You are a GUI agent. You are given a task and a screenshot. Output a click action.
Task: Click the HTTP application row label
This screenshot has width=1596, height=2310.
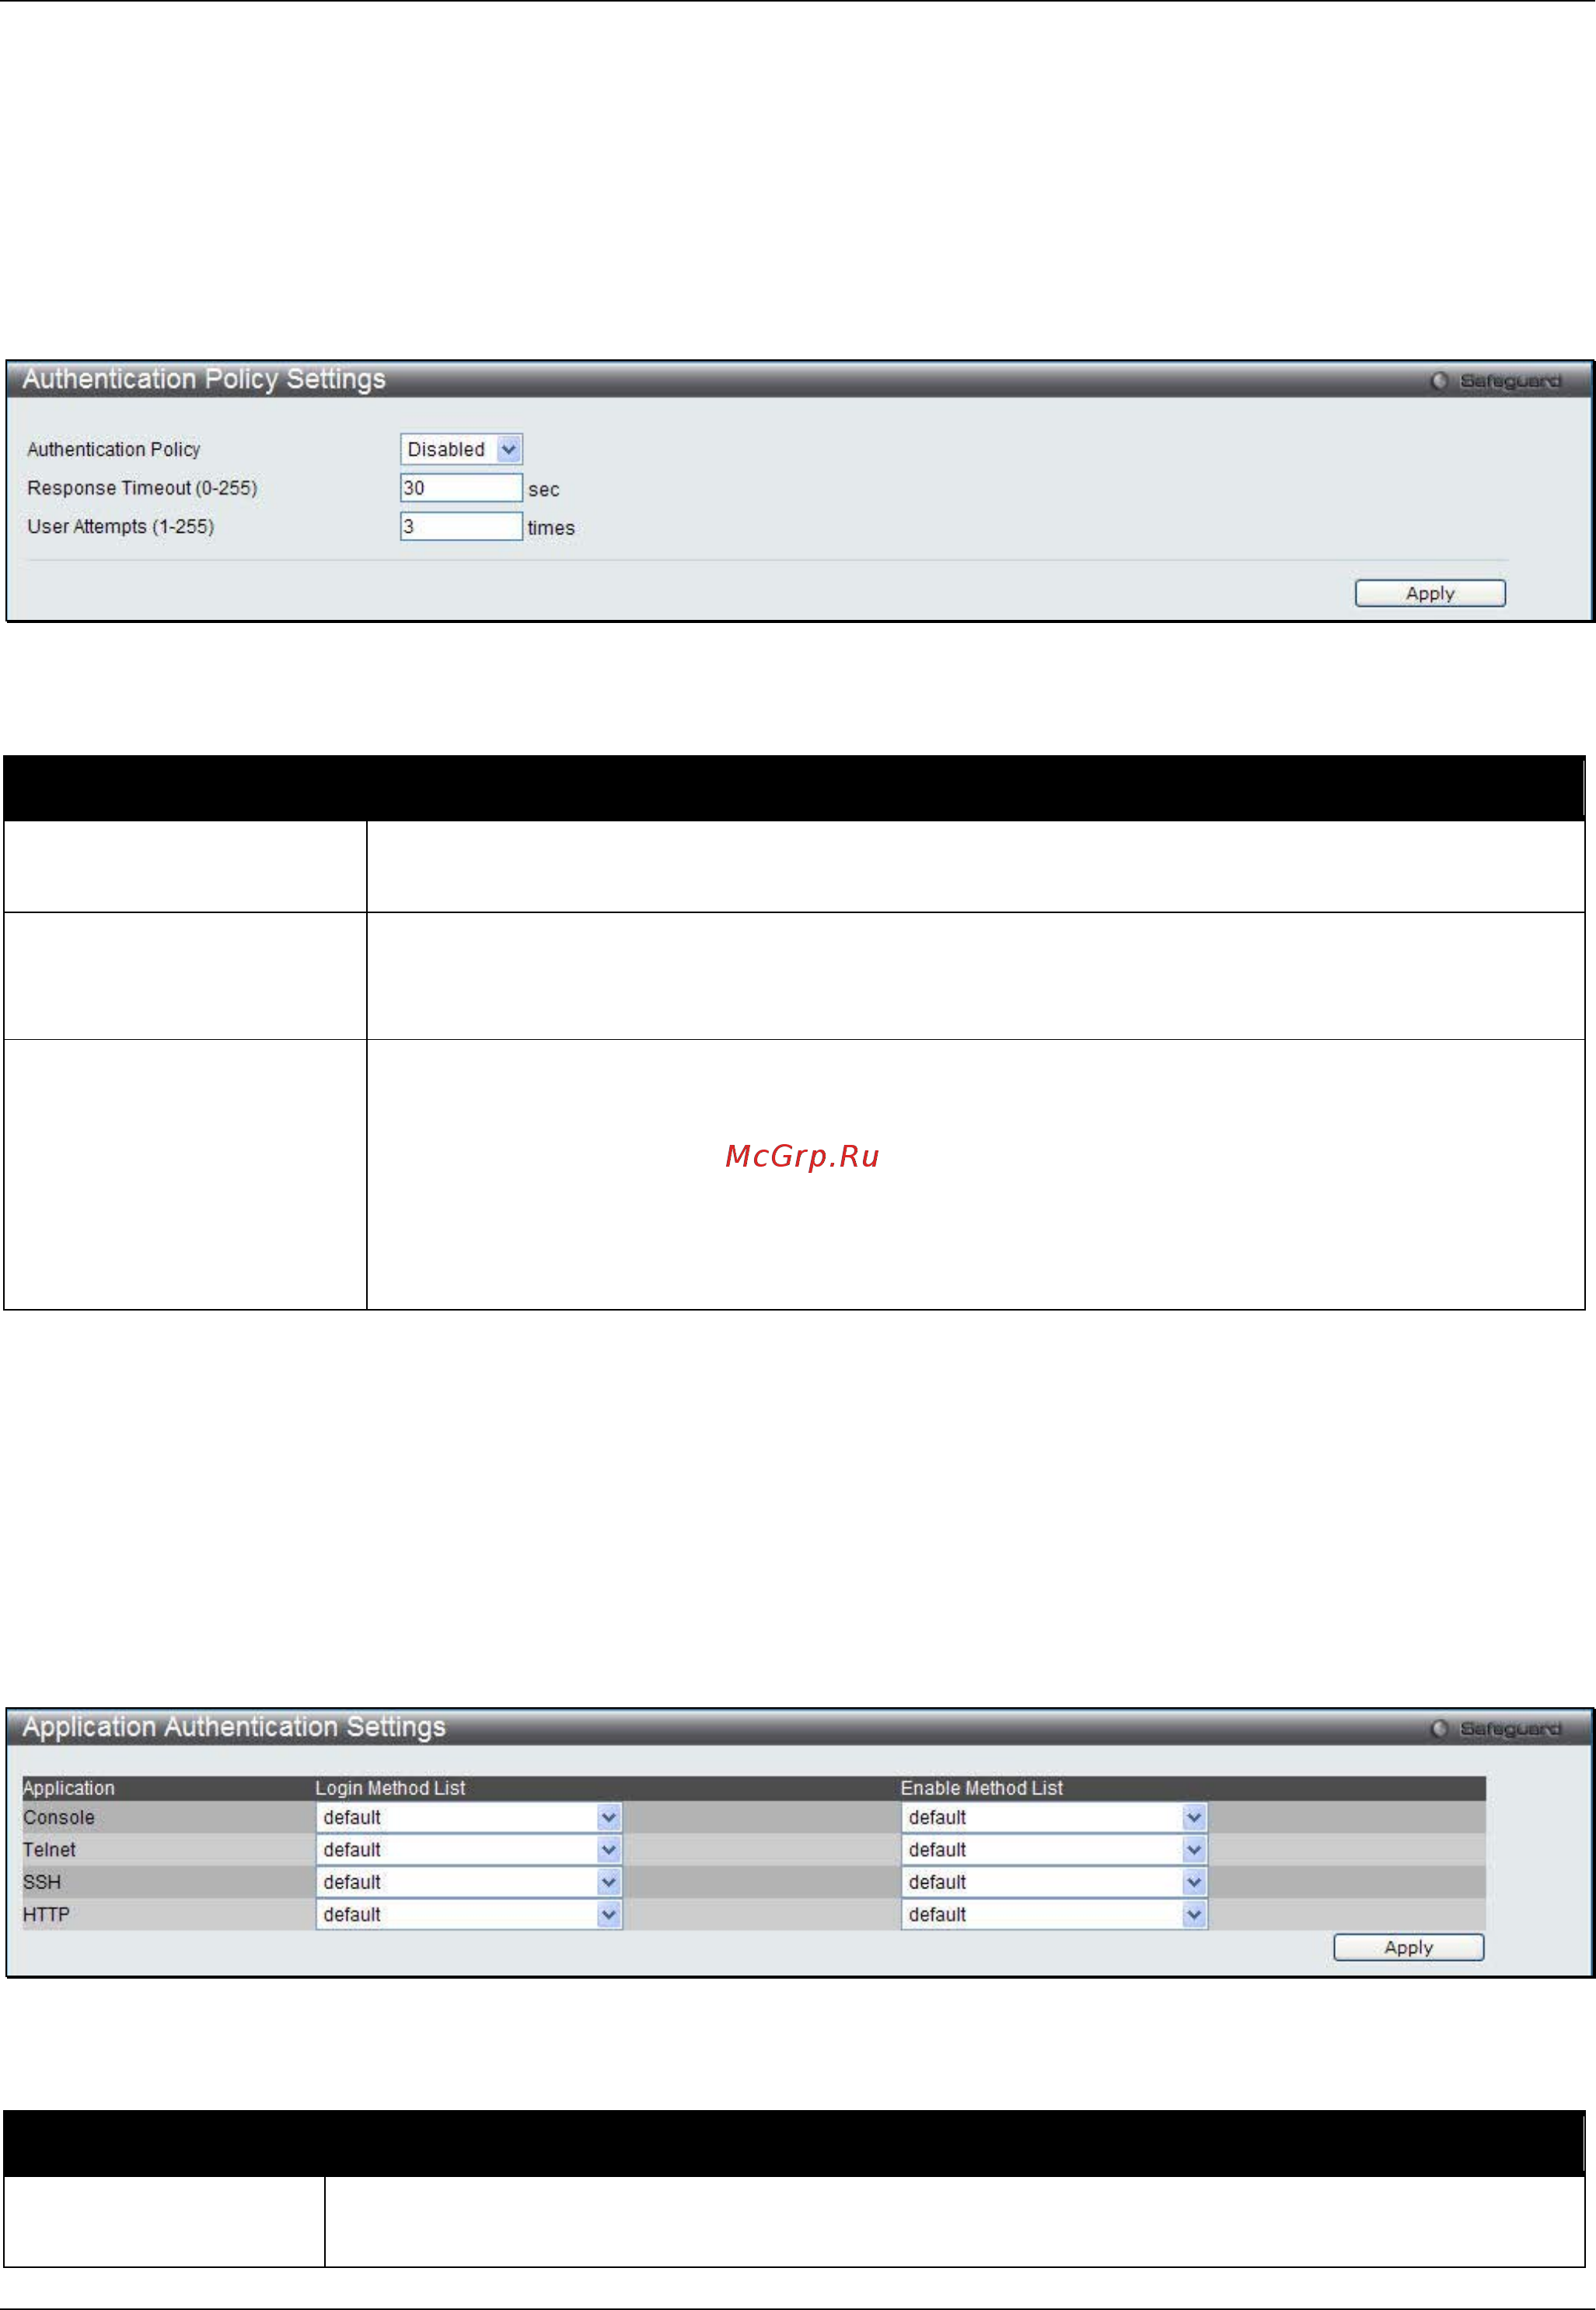(x=46, y=1915)
